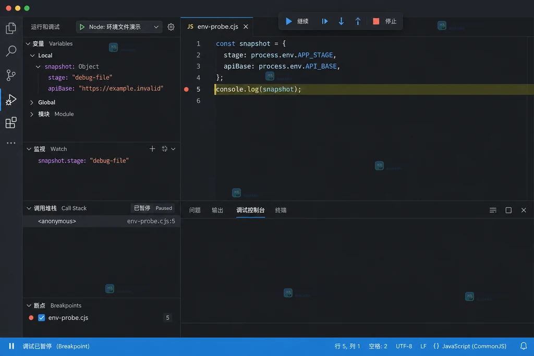Select the 调试控制台 tab
The width and height of the screenshot is (534, 356).
(250, 211)
